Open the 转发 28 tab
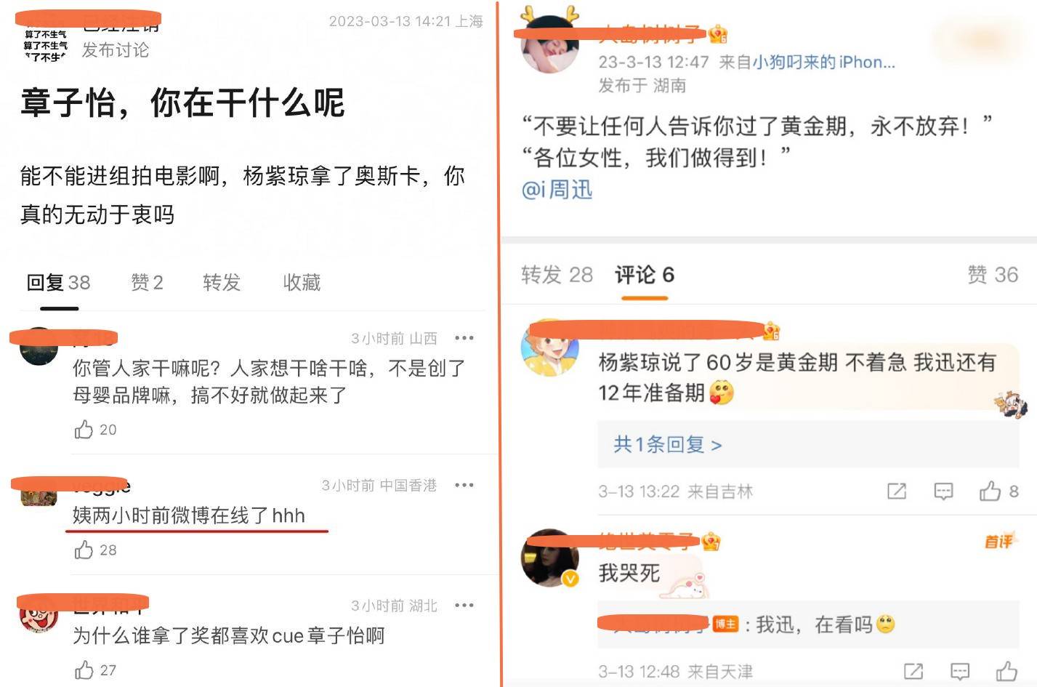 (557, 275)
